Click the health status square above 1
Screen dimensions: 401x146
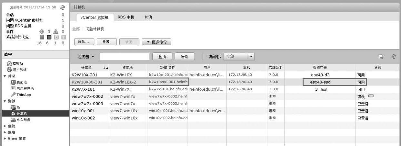56,37
